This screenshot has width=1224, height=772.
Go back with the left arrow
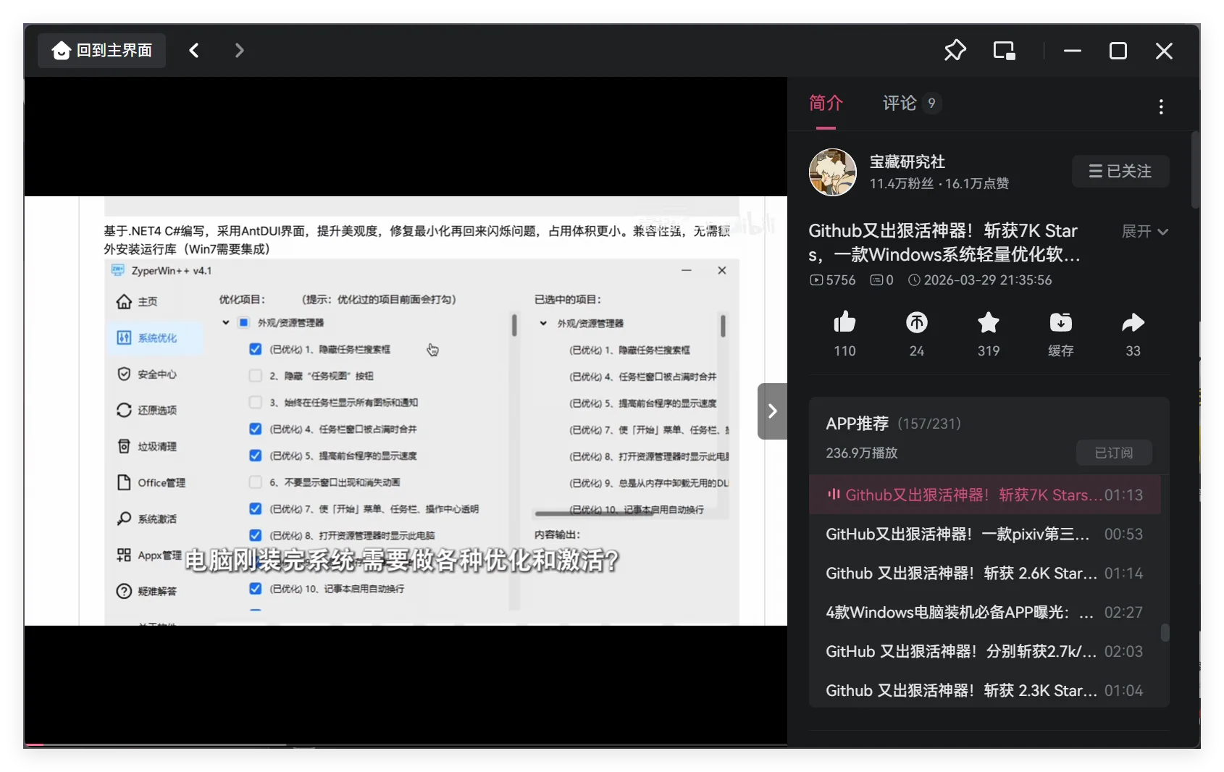pos(194,51)
